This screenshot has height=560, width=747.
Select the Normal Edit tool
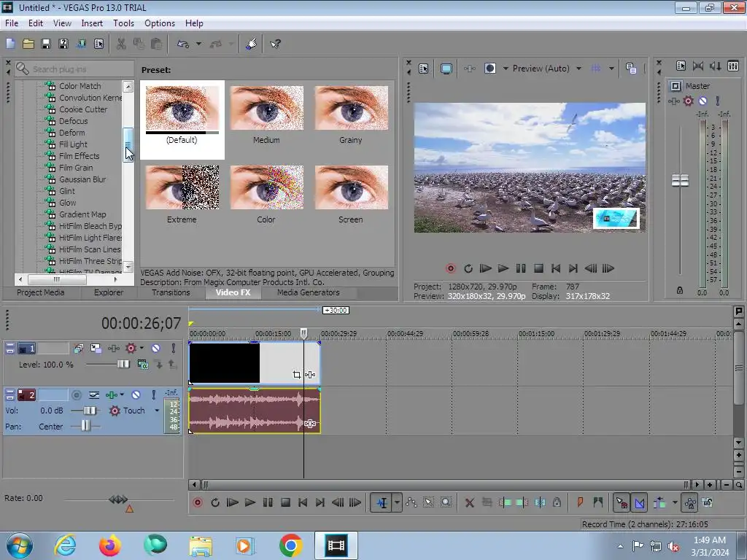coord(382,502)
